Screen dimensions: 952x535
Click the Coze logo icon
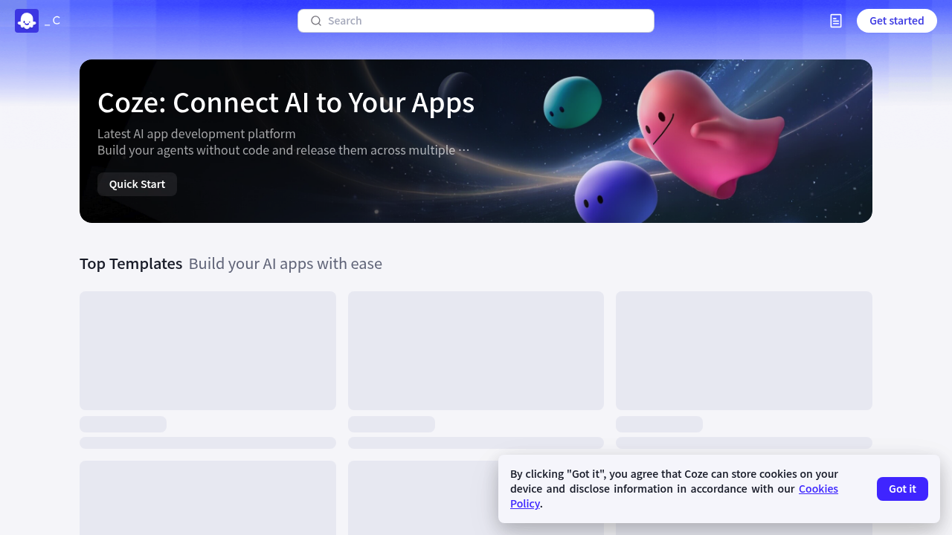coord(27,21)
